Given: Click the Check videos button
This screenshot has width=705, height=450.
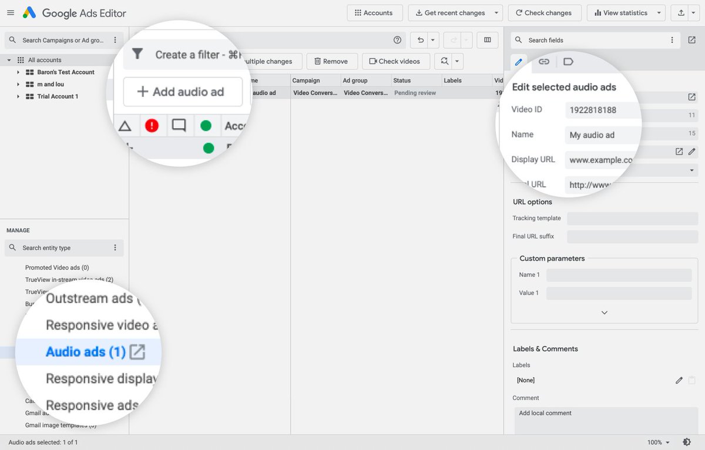Looking at the screenshot, I should pyautogui.click(x=395, y=61).
